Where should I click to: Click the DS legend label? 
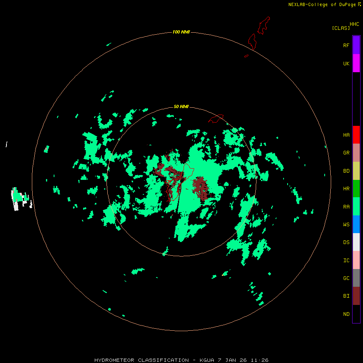coord(346,242)
